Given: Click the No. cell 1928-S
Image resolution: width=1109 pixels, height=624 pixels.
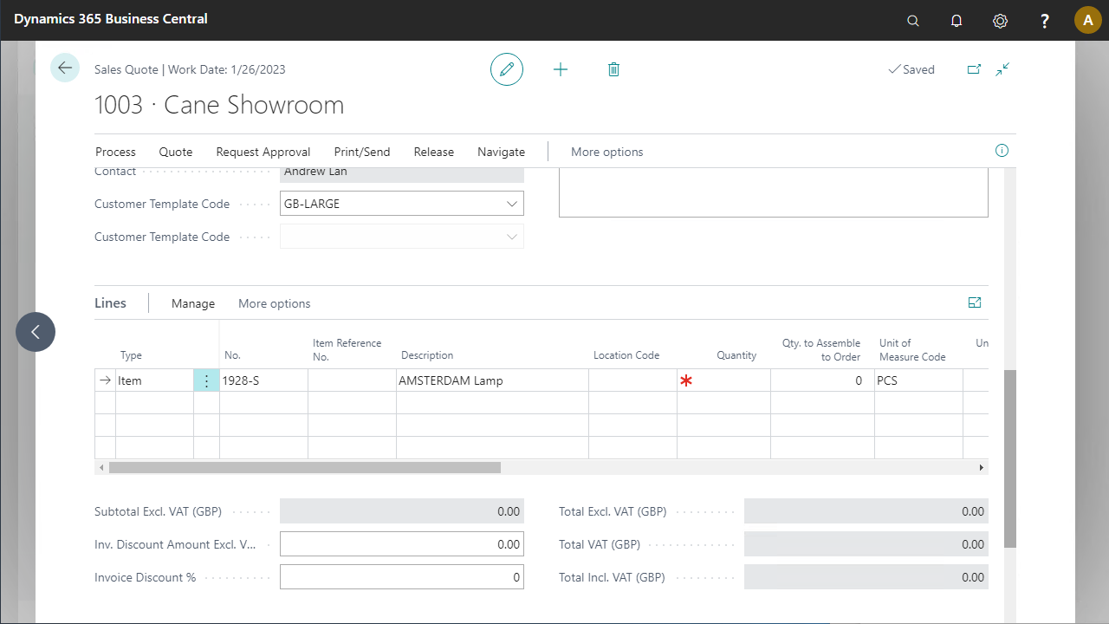Looking at the screenshot, I should [x=263, y=380].
